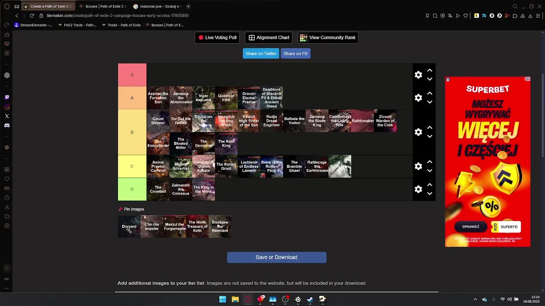Screen dimensions: 545x306
Task: Open Live Voting Poll
Action: (x=217, y=37)
